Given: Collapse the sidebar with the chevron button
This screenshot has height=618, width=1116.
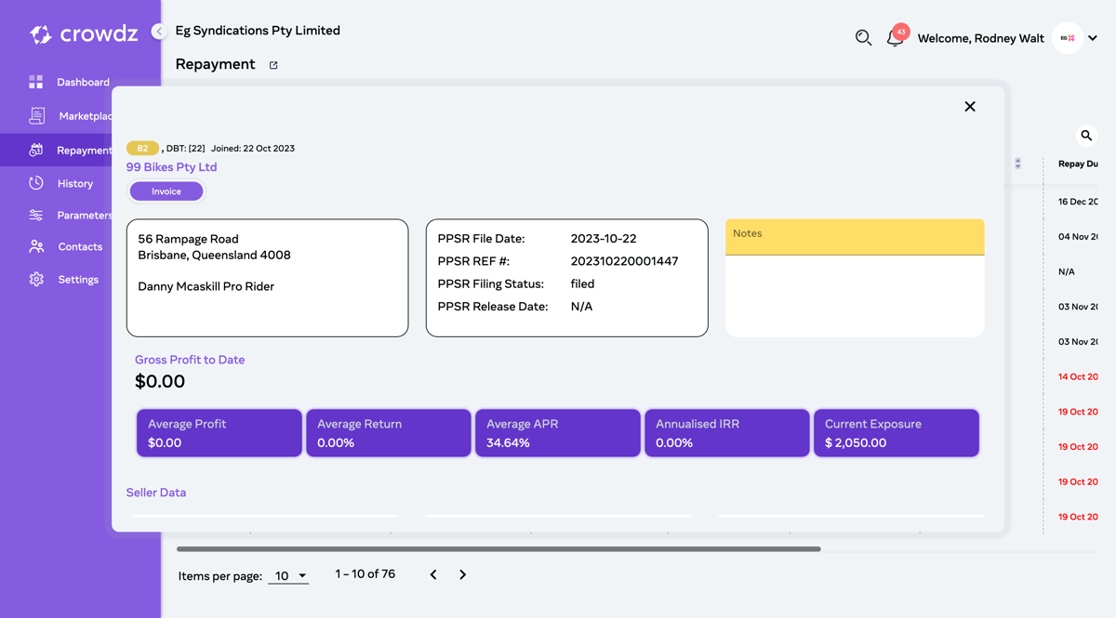Looking at the screenshot, I should [158, 32].
